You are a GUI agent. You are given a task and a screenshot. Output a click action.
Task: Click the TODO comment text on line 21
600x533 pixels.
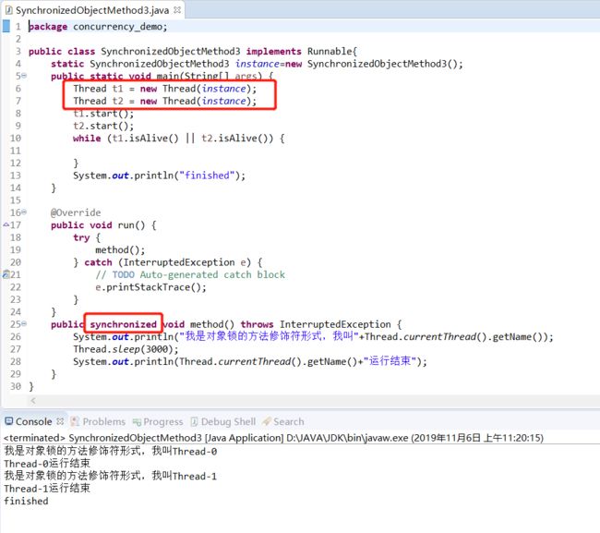point(190,275)
